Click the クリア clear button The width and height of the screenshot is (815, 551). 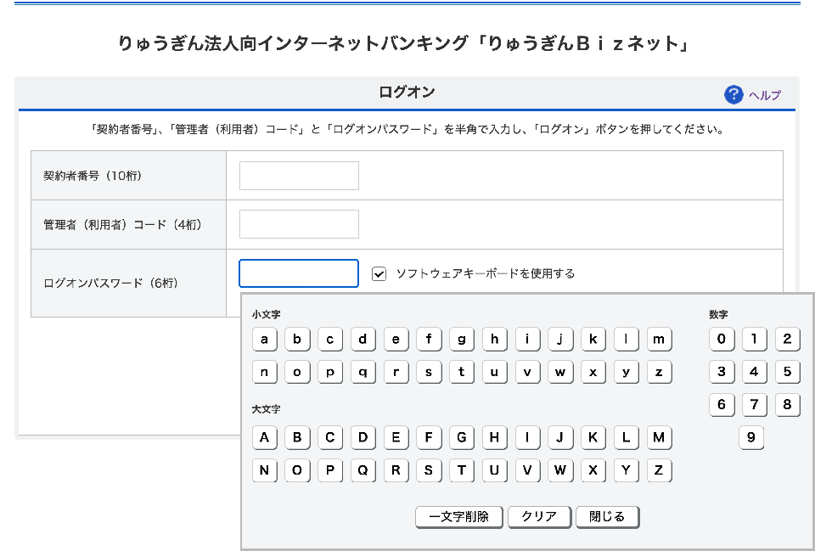click(x=539, y=516)
